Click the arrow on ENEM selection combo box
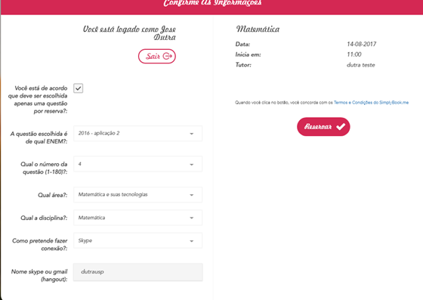The height and width of the screenshot is (300, 423). pyautogui.click(x=192, y=134)
